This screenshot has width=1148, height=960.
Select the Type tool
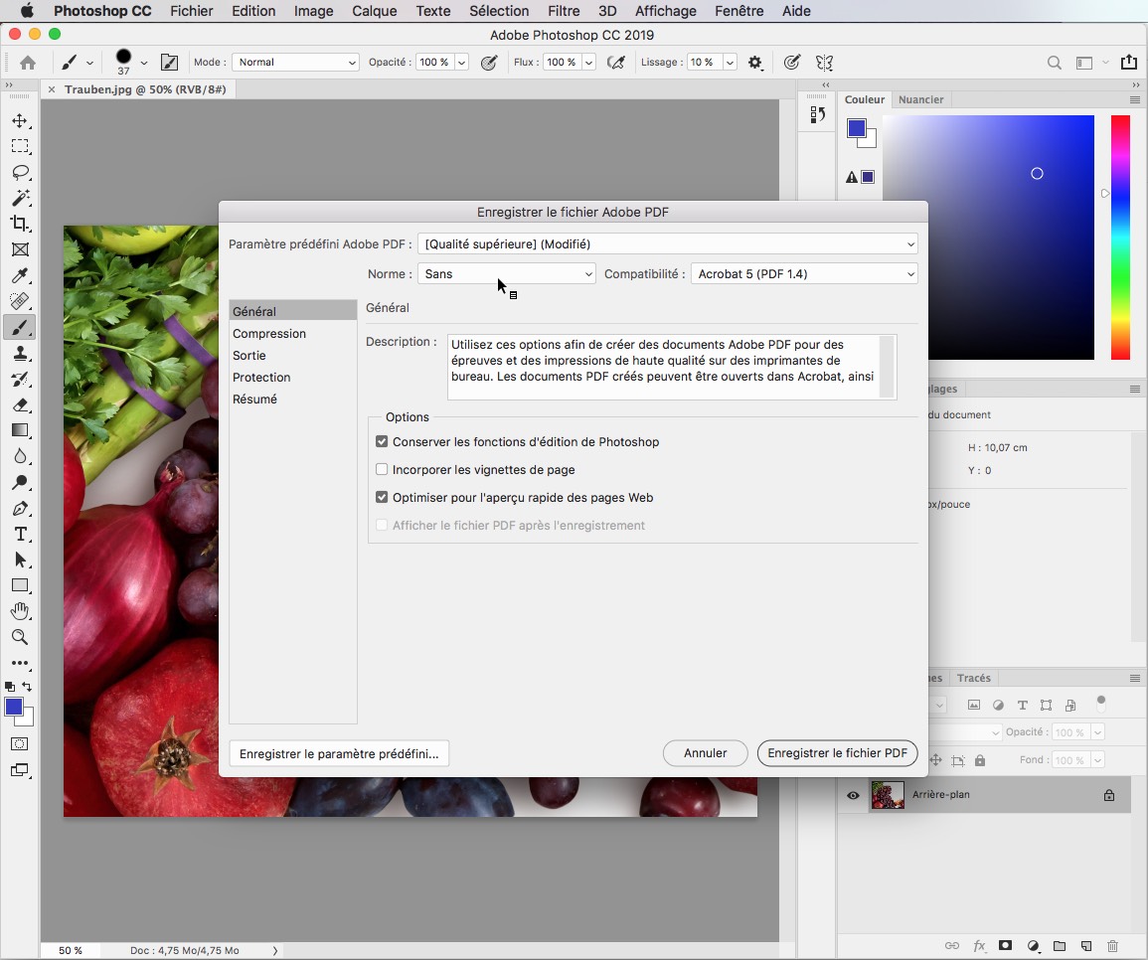click(x=20, y=535)
